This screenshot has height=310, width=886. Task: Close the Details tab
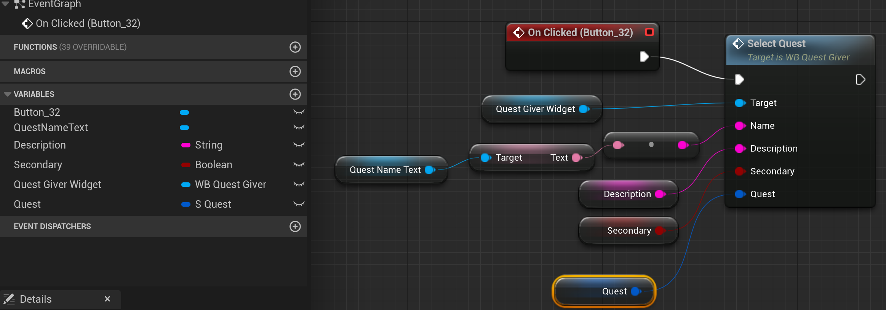107,299
